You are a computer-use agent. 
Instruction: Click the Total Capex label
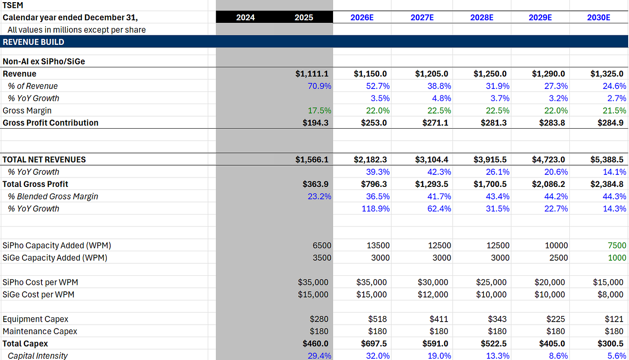[x=25, y=344]
